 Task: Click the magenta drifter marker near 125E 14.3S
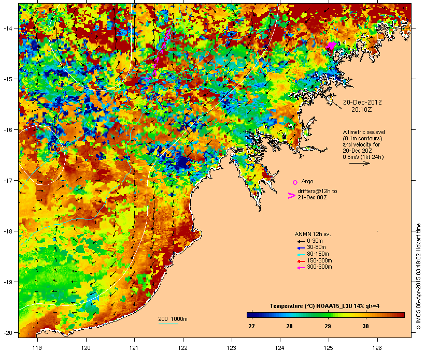click(x=331, y=46)
